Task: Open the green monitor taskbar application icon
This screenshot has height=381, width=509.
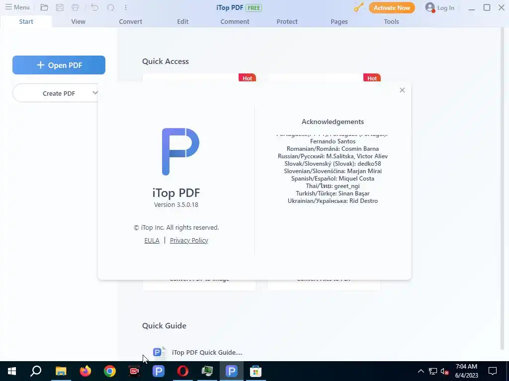Action: pos(207,371)
